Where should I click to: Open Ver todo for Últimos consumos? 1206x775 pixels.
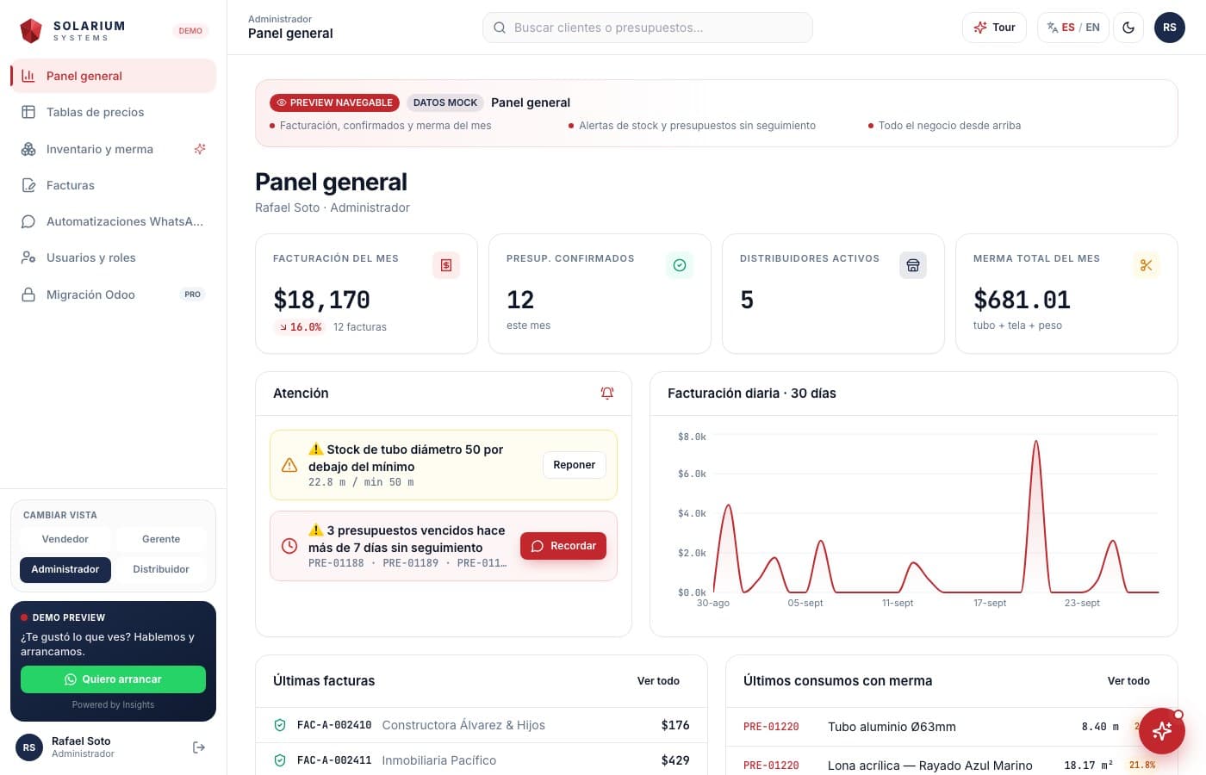coord(1128,681)
